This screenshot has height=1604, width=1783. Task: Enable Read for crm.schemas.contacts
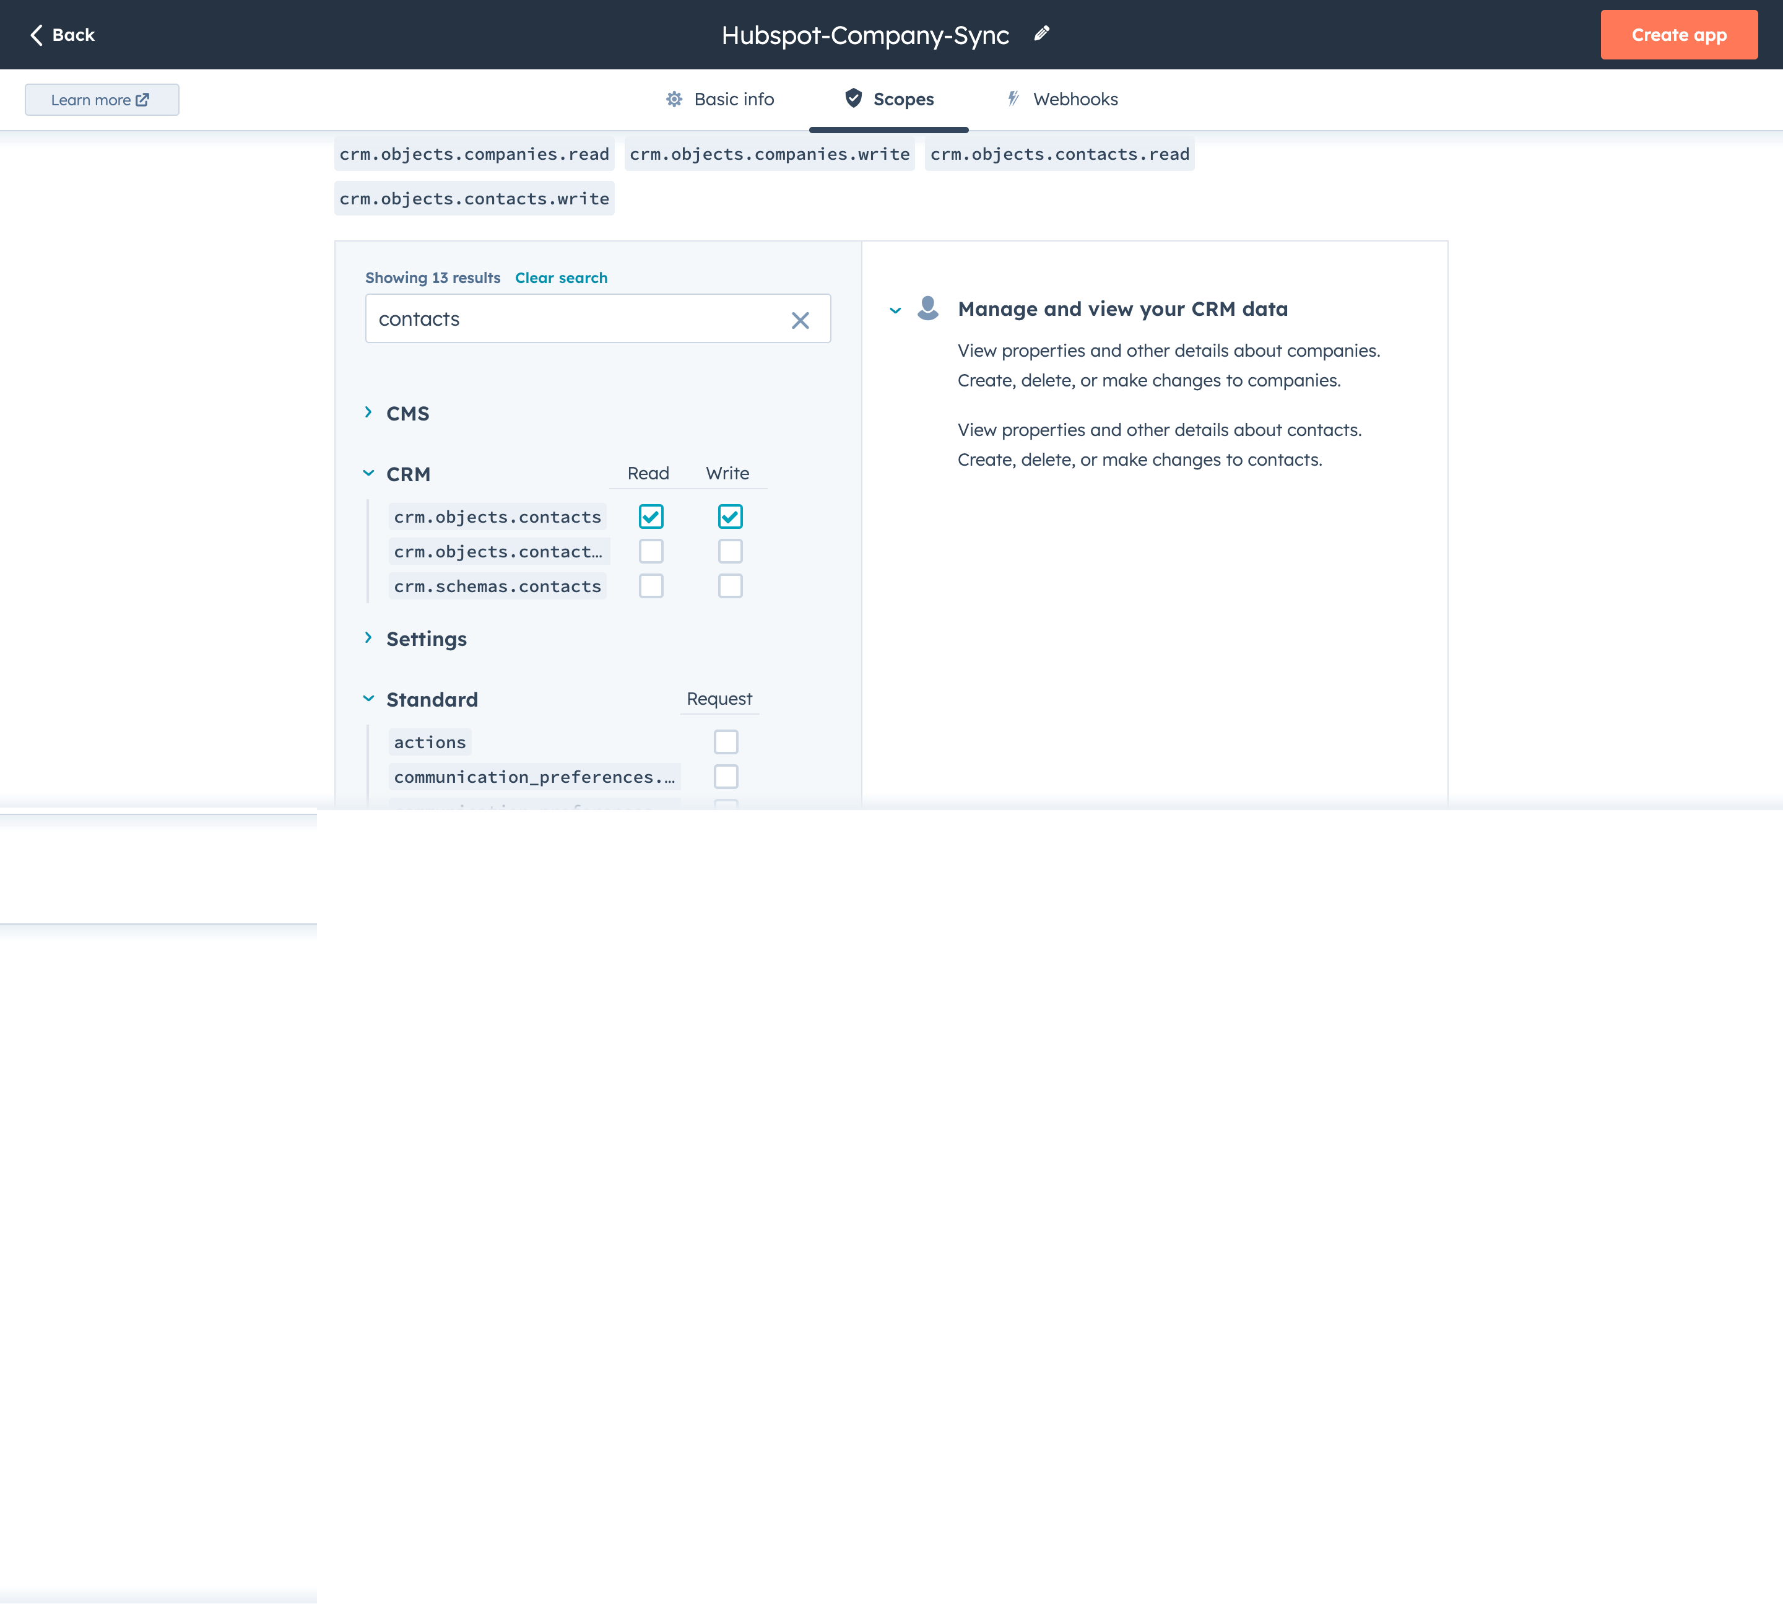651,586
